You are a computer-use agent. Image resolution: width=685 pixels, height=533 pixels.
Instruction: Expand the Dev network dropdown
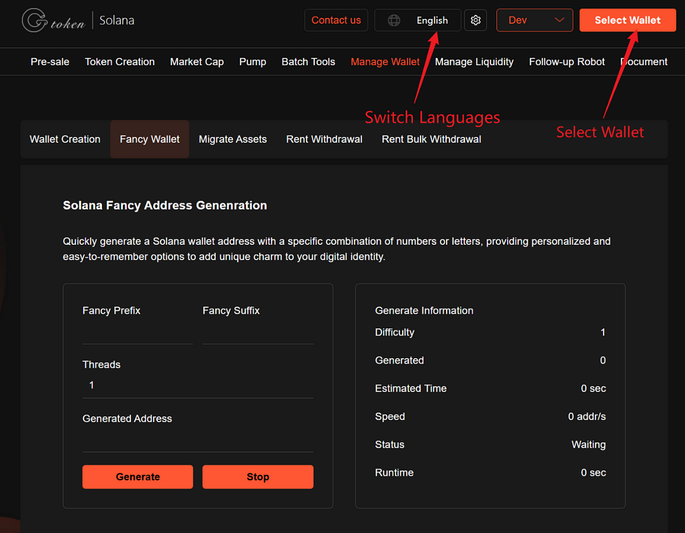[534, 20]
